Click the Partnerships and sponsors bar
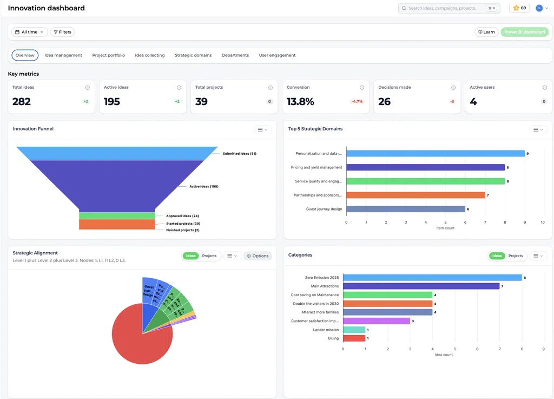This screenshot has height=399, width=554. click(415, 195)
